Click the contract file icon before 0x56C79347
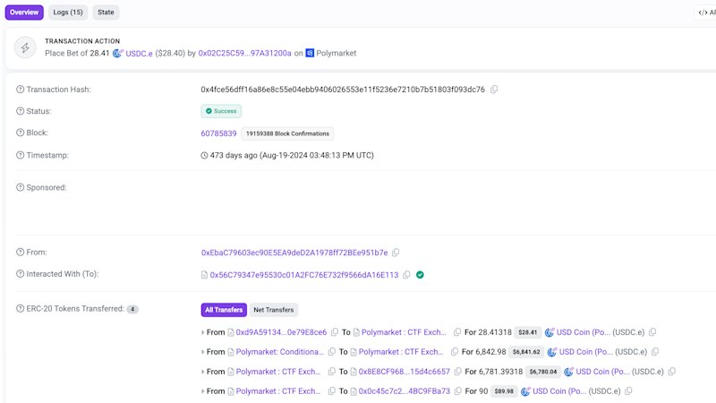 [204, 275]
